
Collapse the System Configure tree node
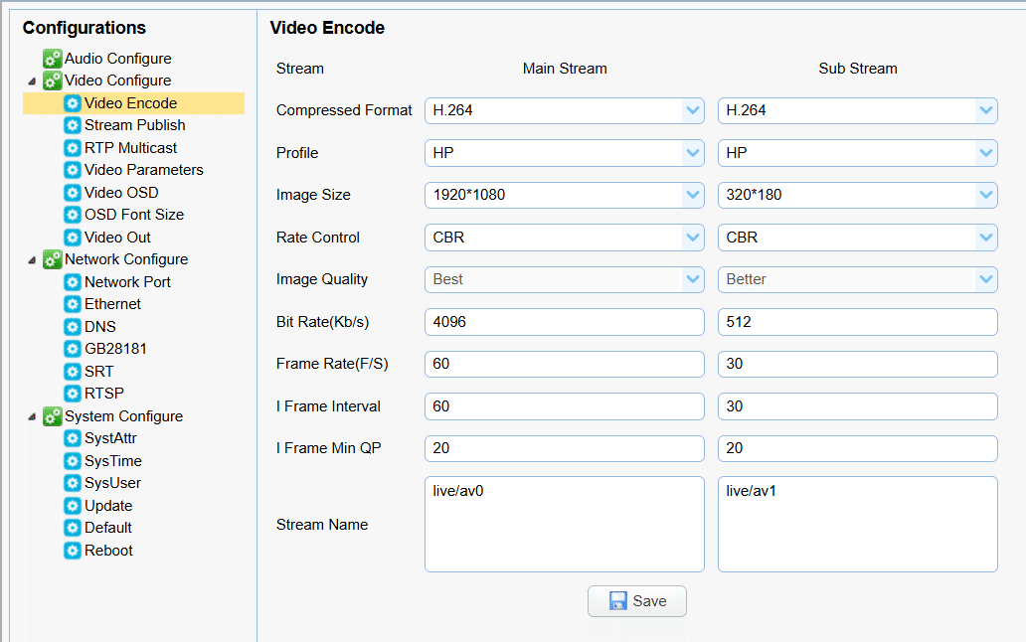pyautogui.click(x=31, y=416)
